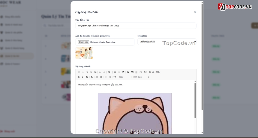Image resolution: width=258 pixels, height=138 pixels.
Task: Click the modal dialog vertical scrollbar
Action: tap(202, 57)
